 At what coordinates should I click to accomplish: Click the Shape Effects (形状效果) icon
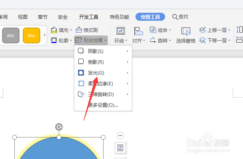pos(78,40)
